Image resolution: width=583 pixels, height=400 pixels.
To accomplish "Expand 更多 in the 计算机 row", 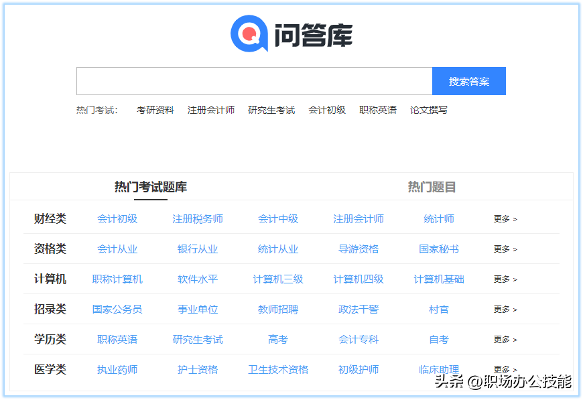I will pyautogui.click(x=505, y=279).
